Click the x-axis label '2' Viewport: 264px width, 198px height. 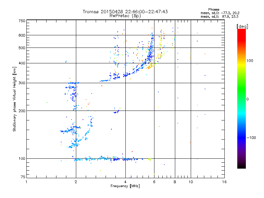click(x=76, y=182)
